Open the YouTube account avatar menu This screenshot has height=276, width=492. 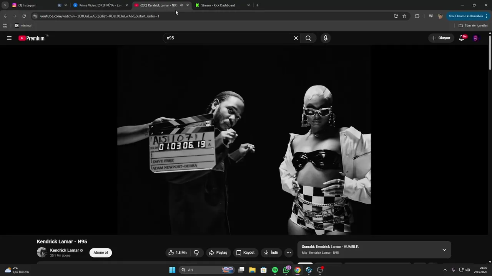[x=476, y=38]
